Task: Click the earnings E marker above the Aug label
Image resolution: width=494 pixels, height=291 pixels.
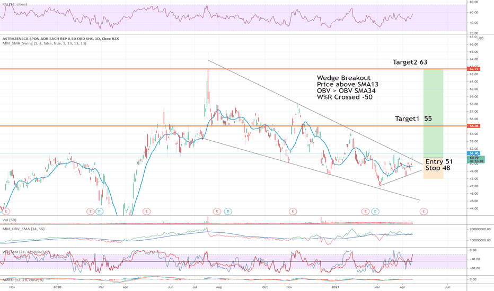Action: tap(217, 212)
